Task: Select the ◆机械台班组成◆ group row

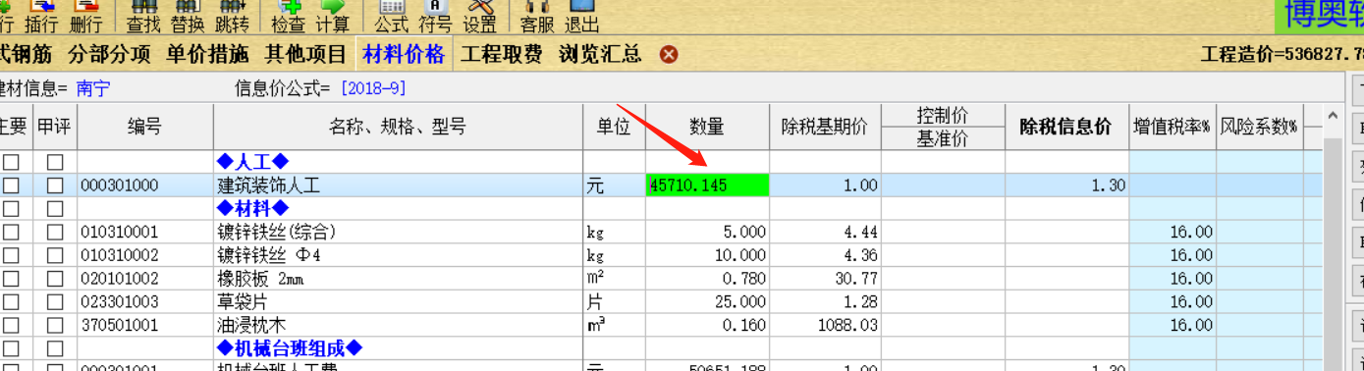Action: pos(290,348)
